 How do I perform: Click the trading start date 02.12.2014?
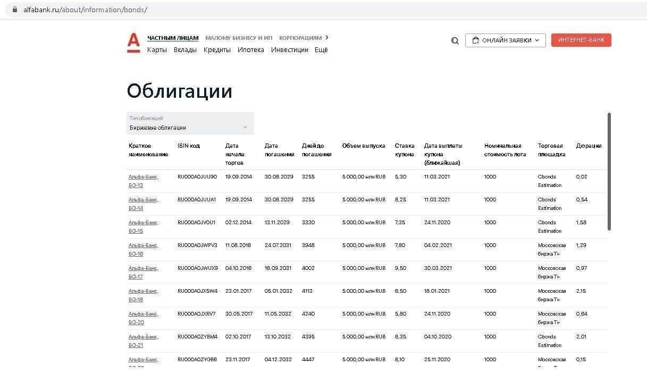[239, 223]
